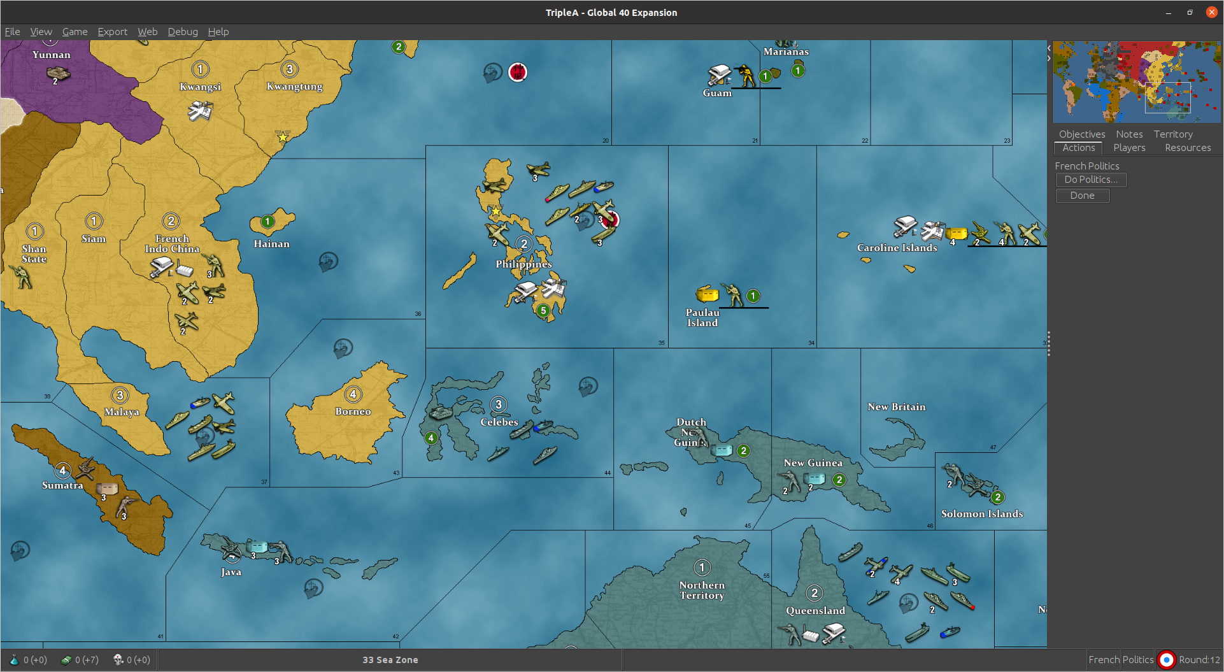The image size is (1224, 672).
Task: Select the infantry unit in Shan State
Action: click(x=22, y=277)
